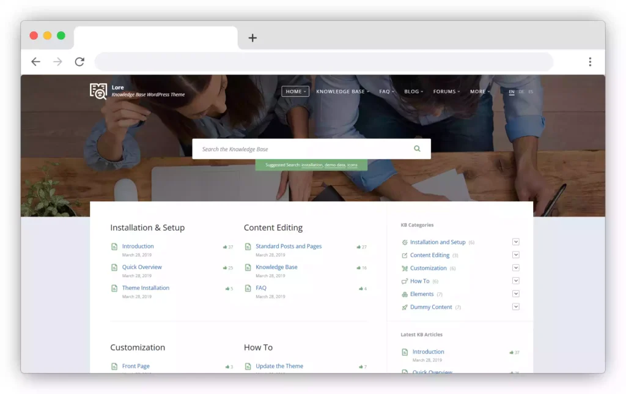Click the document icon beside Standard Posts and Pages
The image size is (626, 394).
tap(248, 247)
